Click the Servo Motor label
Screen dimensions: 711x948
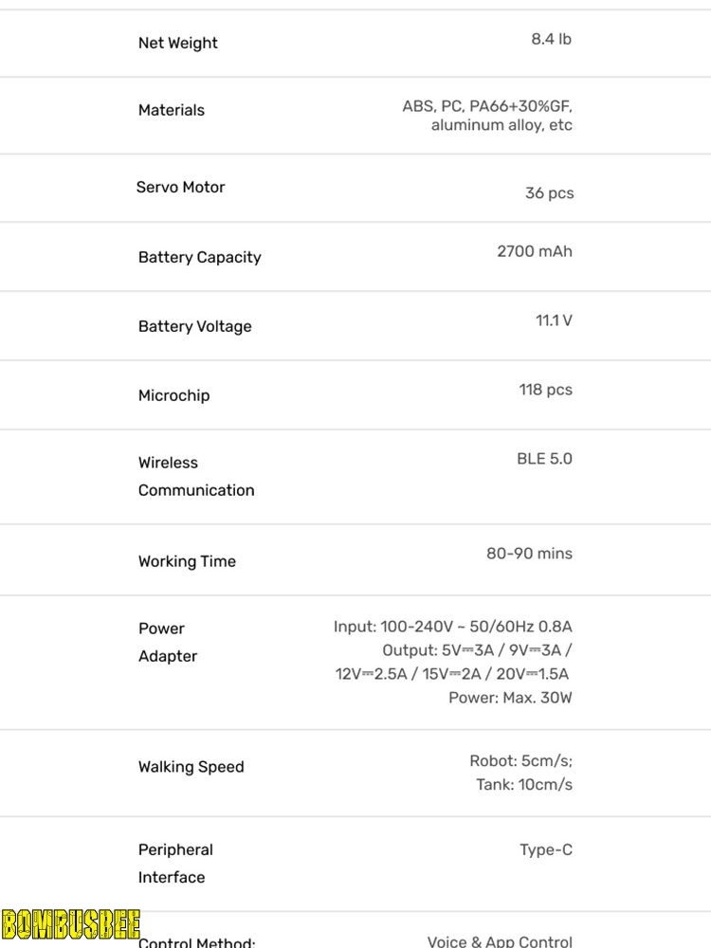pyautogui.click(x=180, y=187)
